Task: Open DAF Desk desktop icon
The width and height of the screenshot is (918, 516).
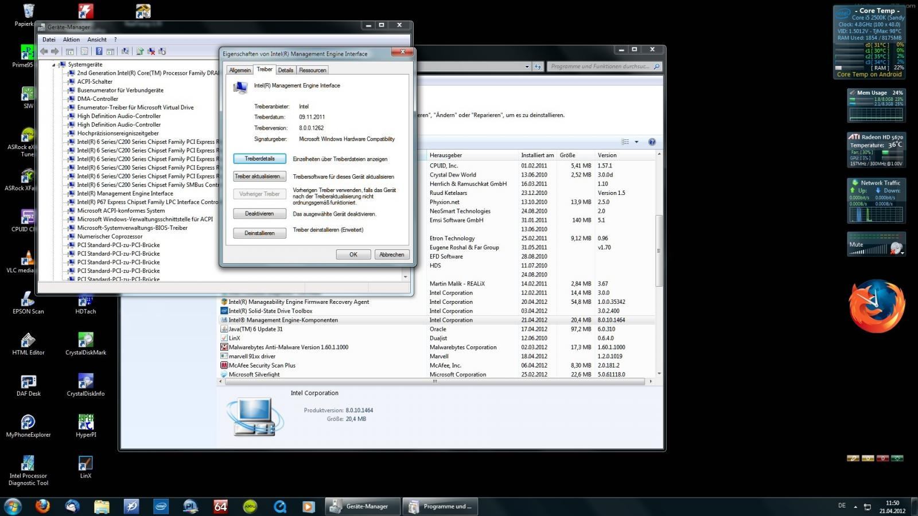Action: (x=28, y=385)
